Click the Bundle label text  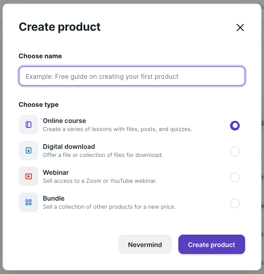click(54, 198)
